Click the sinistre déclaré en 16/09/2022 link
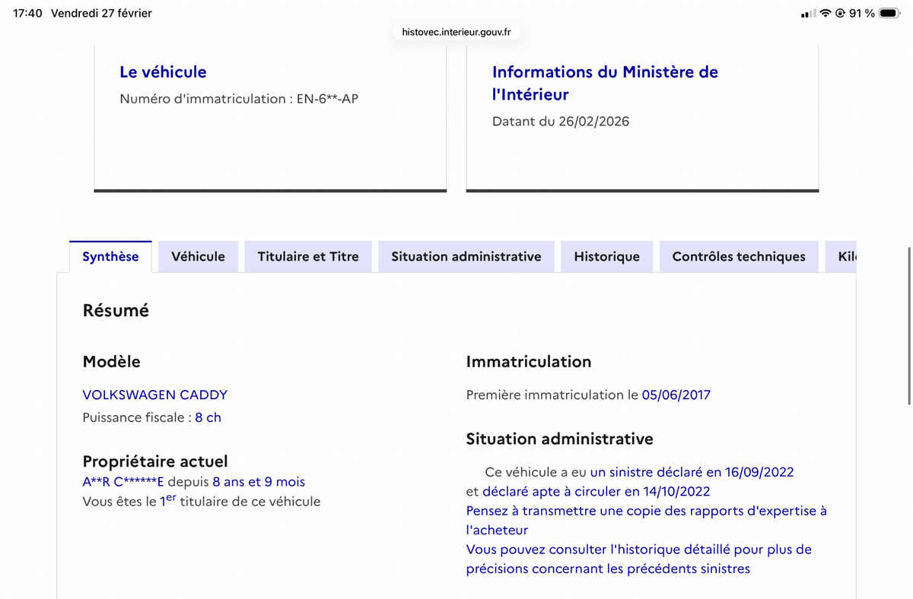The height and width of the screenshot is (599, 913). [692, 472]
